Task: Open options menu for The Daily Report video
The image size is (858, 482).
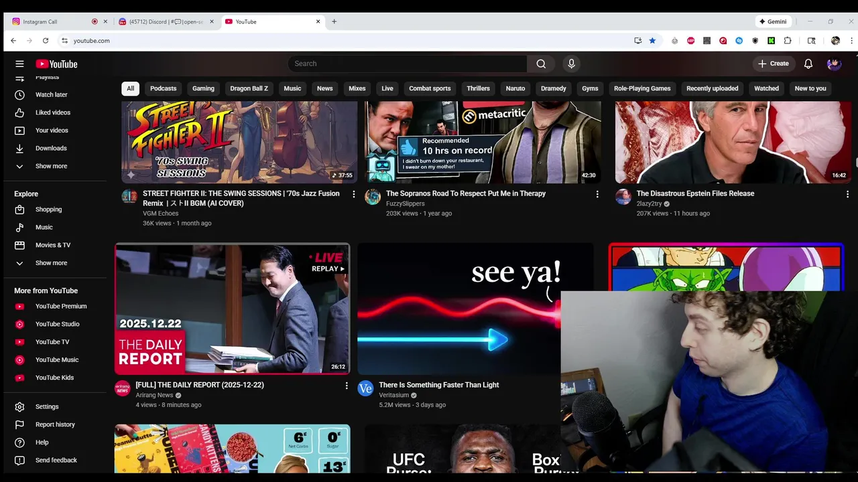Action: coord(347,386)
